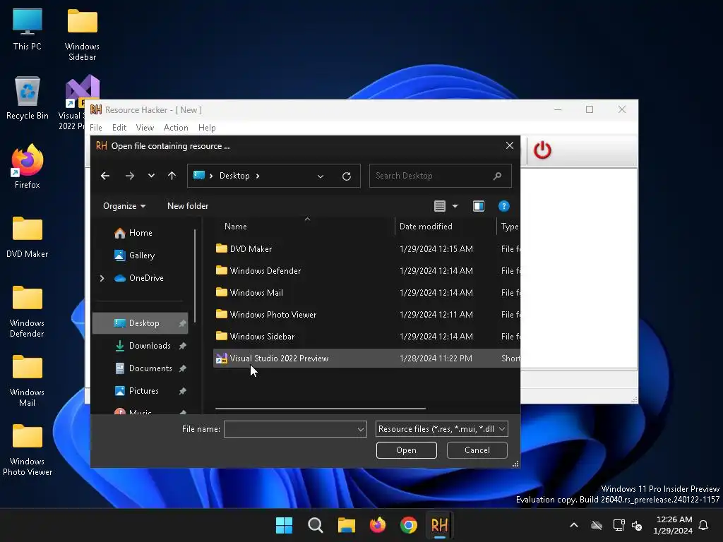
Task: Open the Resource files type filter
Action: coord(442,429)
